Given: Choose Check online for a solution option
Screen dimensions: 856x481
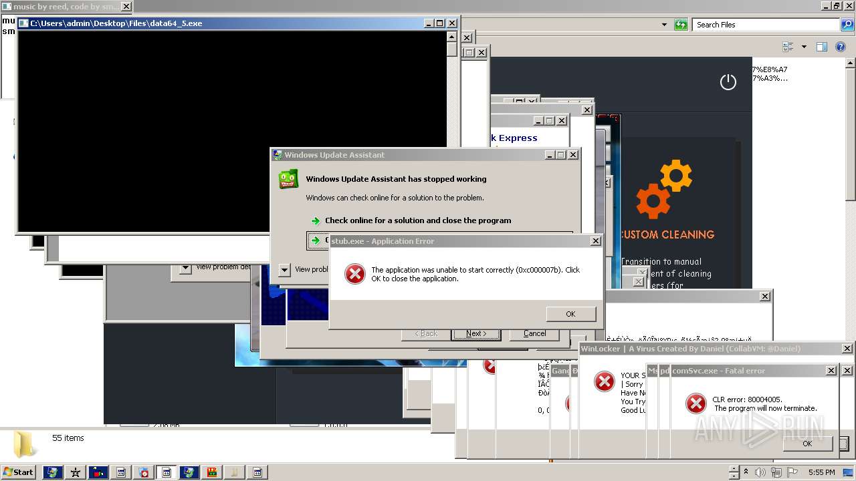Looking at the screenshot, I should point(418,220).
